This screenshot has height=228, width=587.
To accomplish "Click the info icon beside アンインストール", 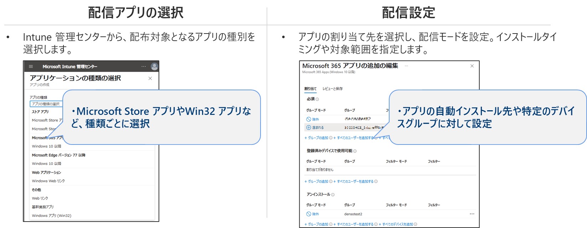I will click(x=333, y=195).
